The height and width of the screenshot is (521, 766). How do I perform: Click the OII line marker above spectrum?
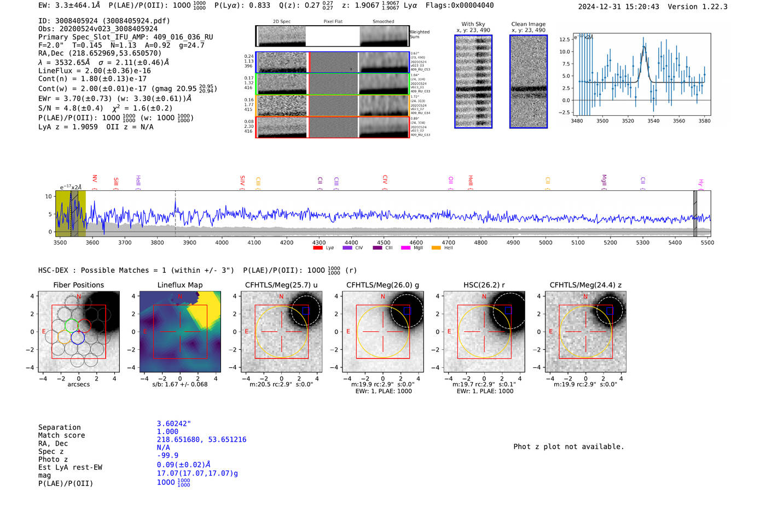[451, 182]
